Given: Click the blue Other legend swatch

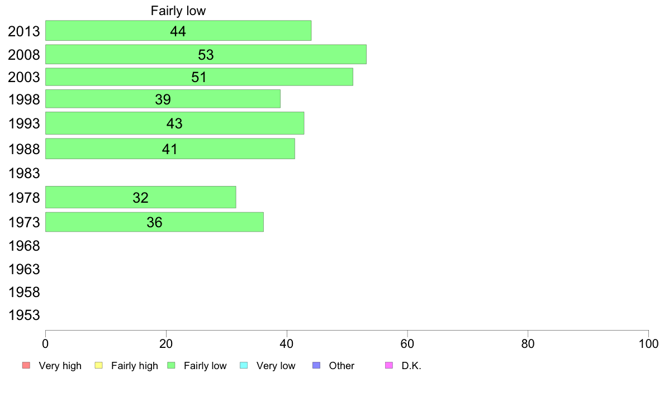Looking at the screenshot, I should click(x=316, y=365).
